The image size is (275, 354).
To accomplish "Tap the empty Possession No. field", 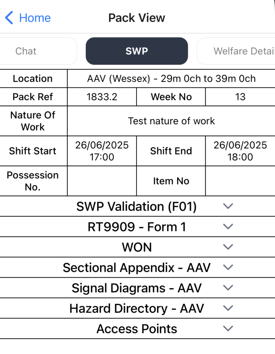I will [x=102, y=181].
